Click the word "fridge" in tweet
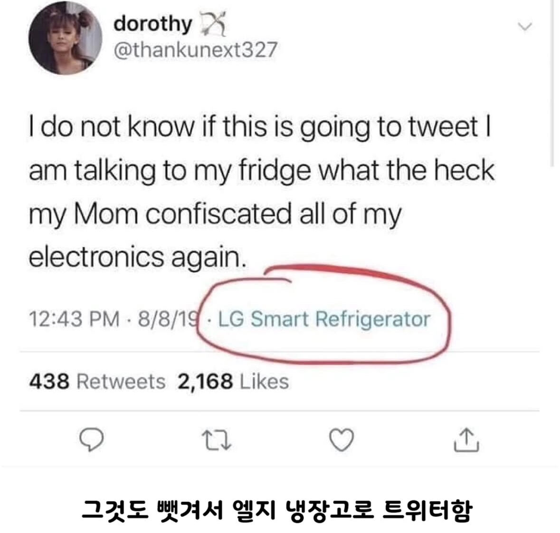 click(x=274, y=171)
